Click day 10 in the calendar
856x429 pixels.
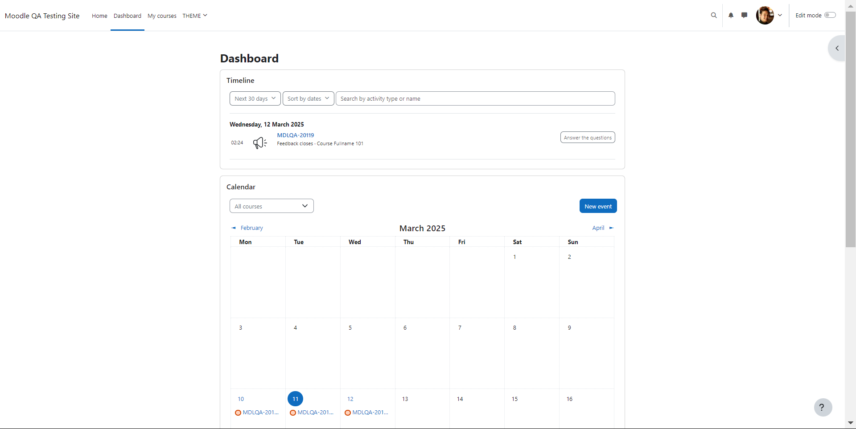(x=241, y=399)
